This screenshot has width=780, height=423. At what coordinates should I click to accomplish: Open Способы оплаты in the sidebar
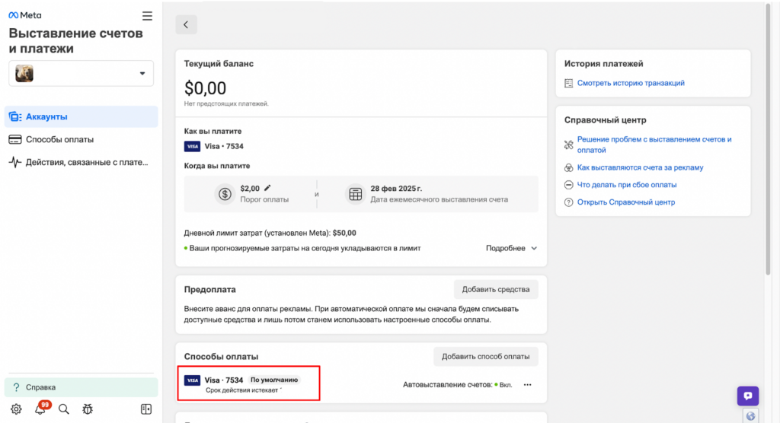click(81, 140)
